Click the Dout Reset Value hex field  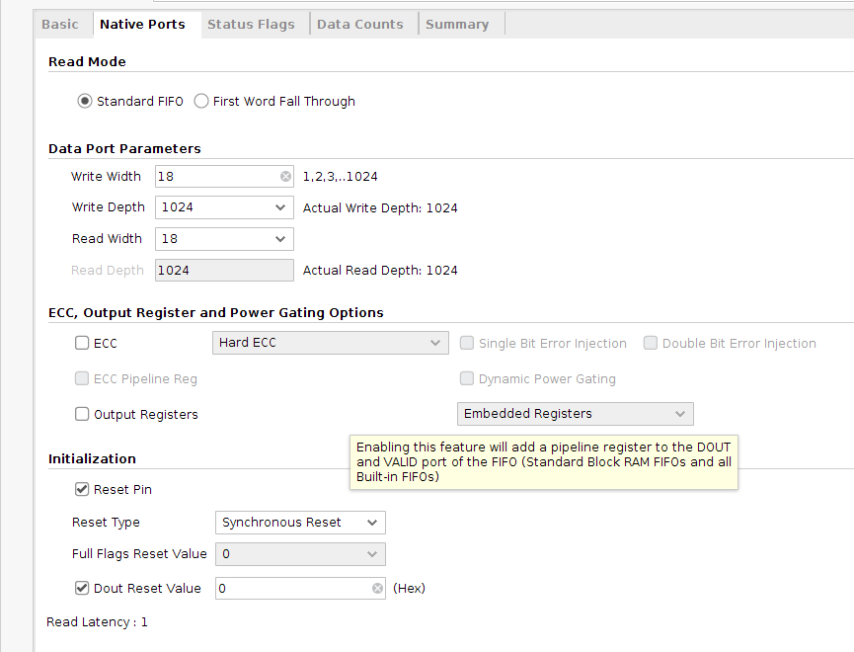pos(291,589)
